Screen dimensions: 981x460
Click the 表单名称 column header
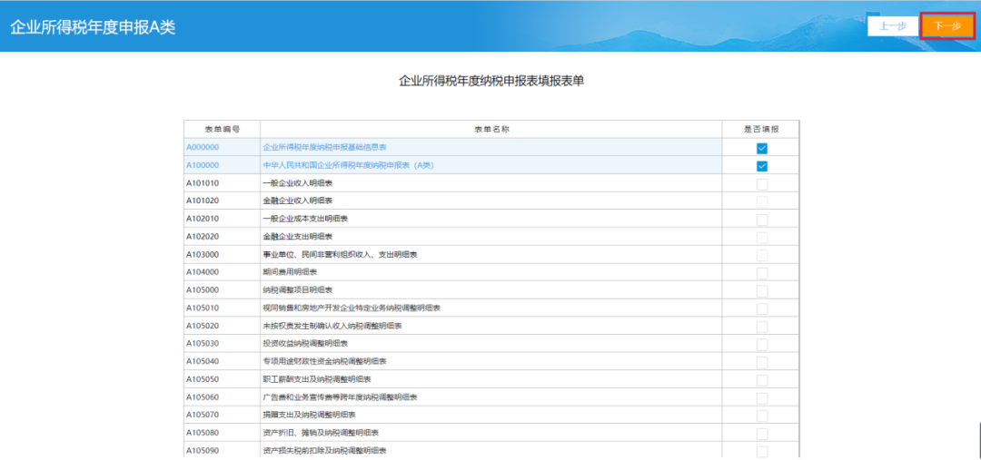[x=492, y=130]
